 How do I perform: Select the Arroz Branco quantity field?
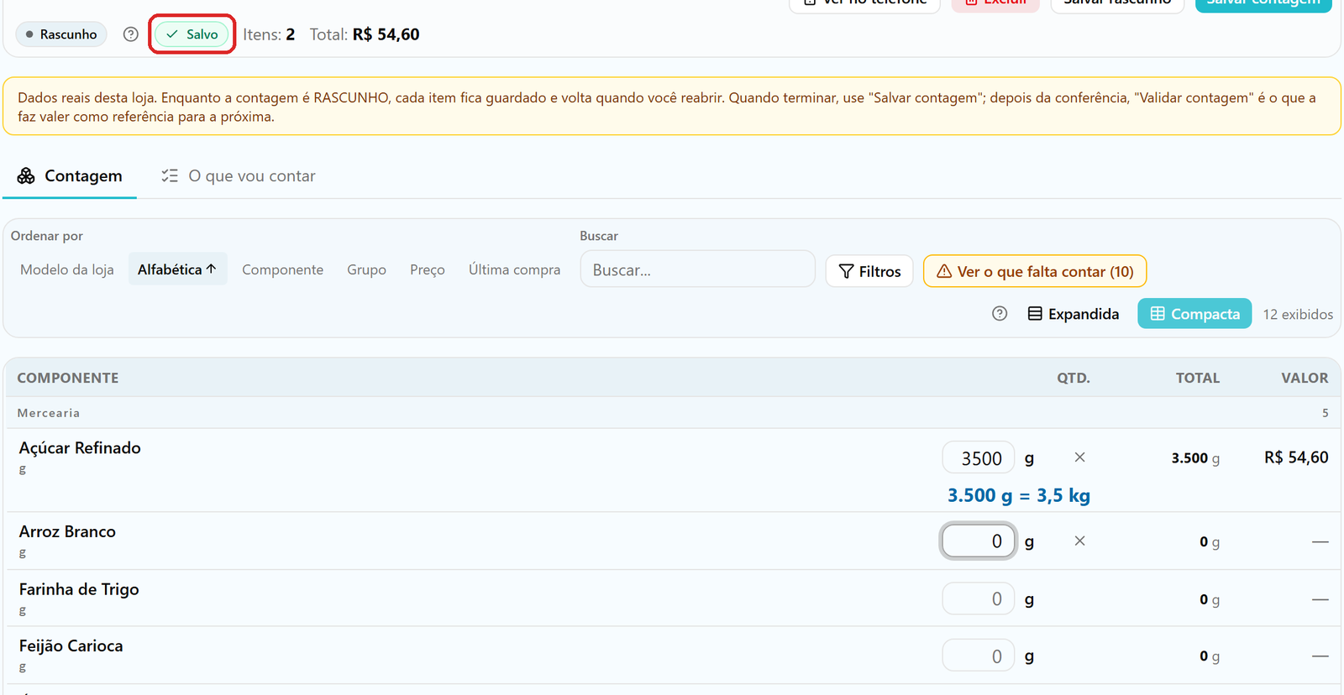979,541
